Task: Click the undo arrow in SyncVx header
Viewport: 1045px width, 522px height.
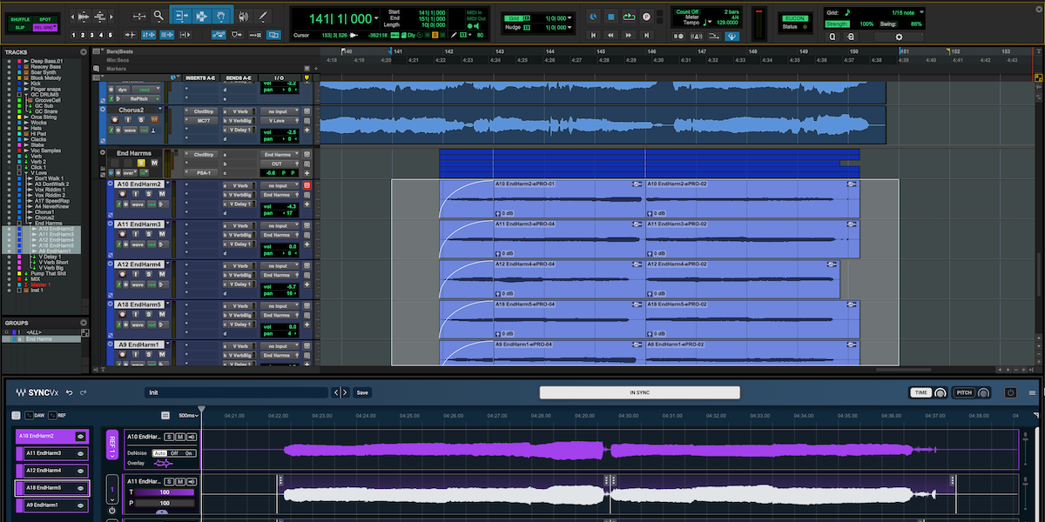Action: point(68,392)
